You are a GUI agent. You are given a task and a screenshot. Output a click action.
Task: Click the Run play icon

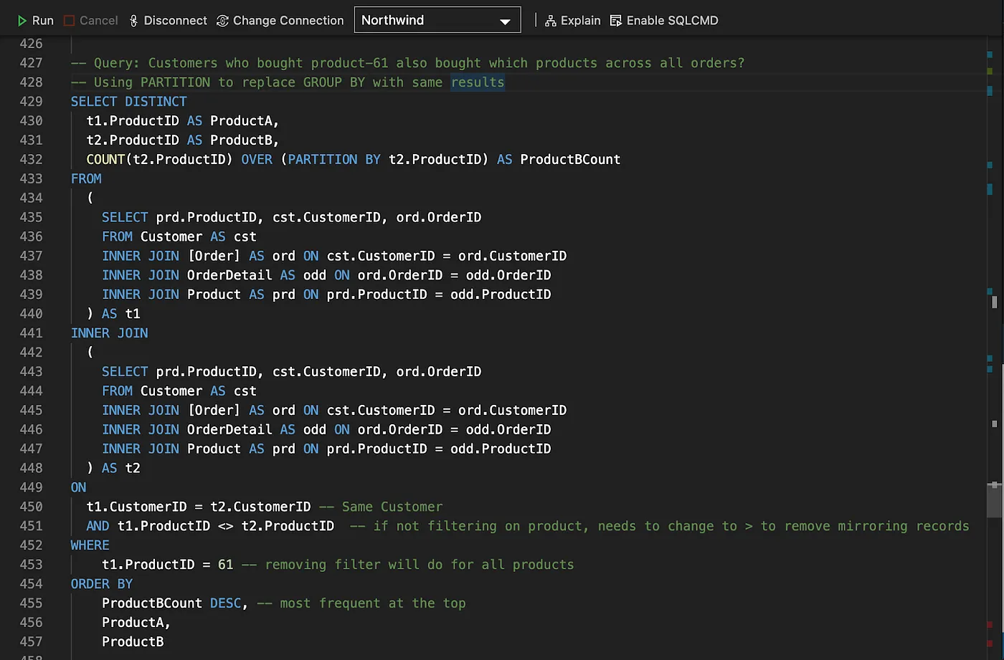pos(22,21)
